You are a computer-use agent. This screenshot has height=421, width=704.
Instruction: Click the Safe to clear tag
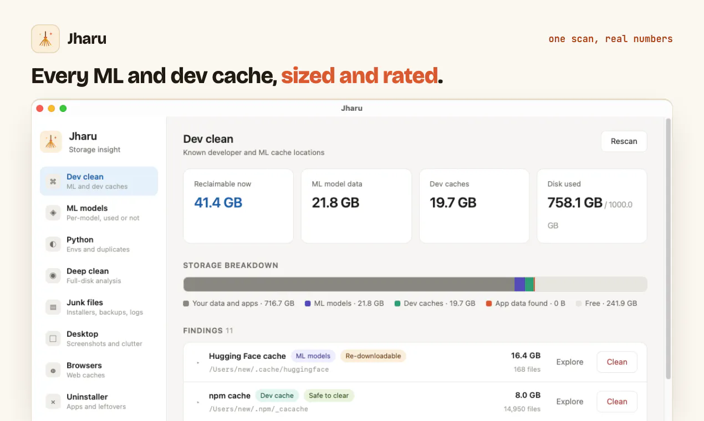(329, 396)
